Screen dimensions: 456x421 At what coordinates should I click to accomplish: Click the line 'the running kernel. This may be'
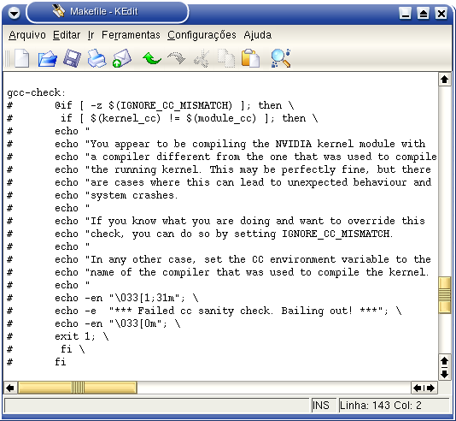(x=219, y=169)
